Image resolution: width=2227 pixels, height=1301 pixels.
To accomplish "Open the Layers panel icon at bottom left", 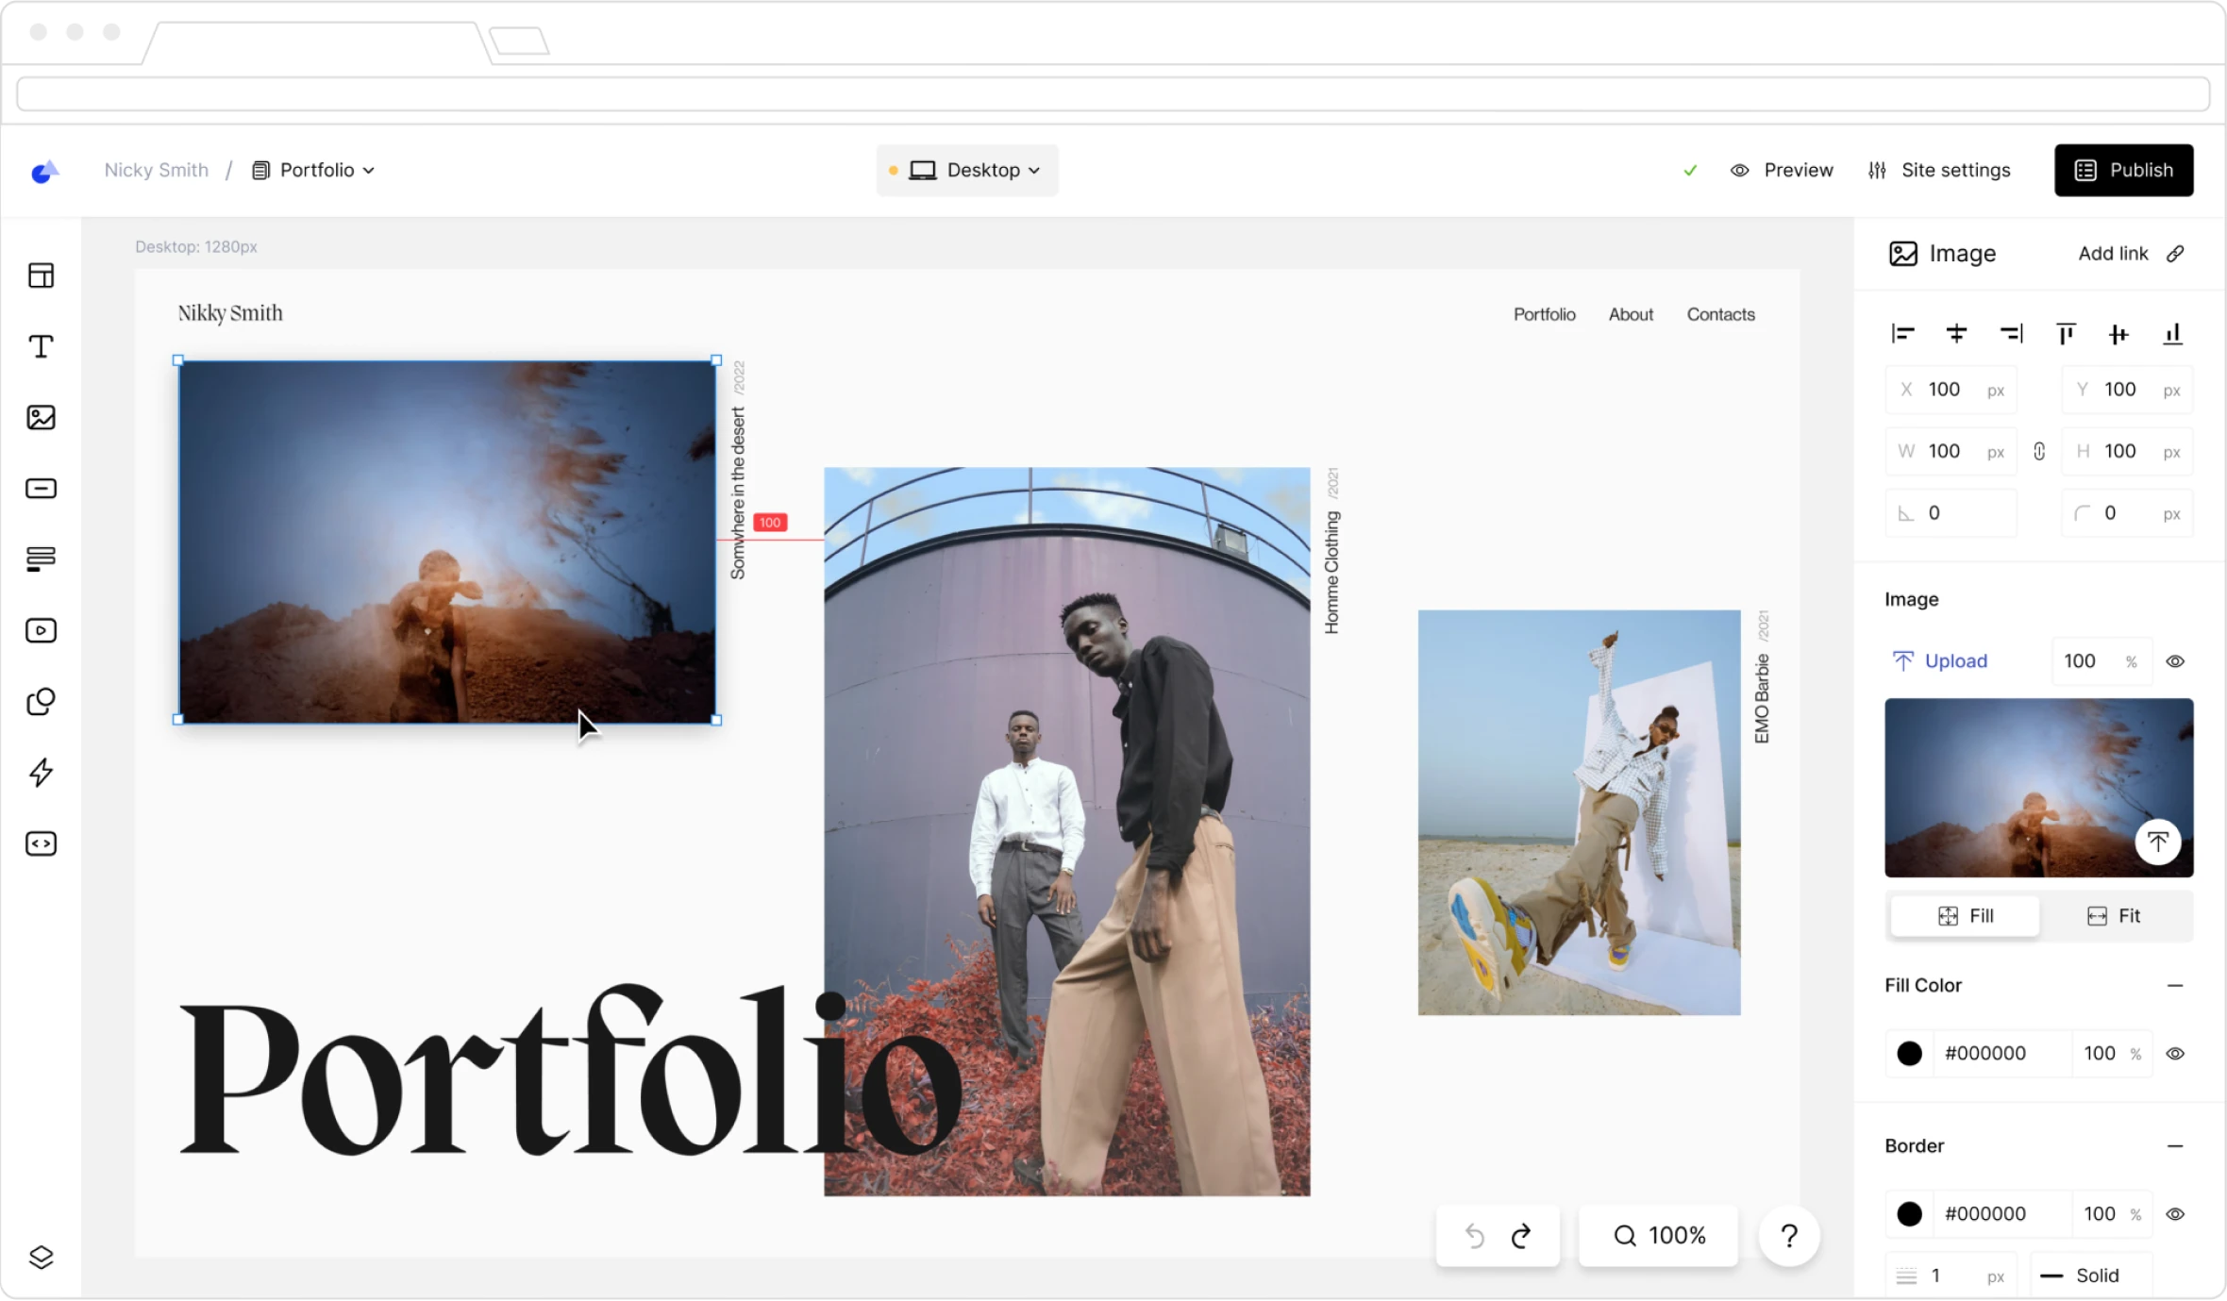I will tap(41, 1257).
